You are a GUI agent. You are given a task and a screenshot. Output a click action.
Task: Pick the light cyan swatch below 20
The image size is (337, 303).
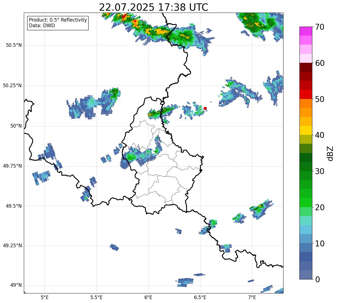[306, 221]
